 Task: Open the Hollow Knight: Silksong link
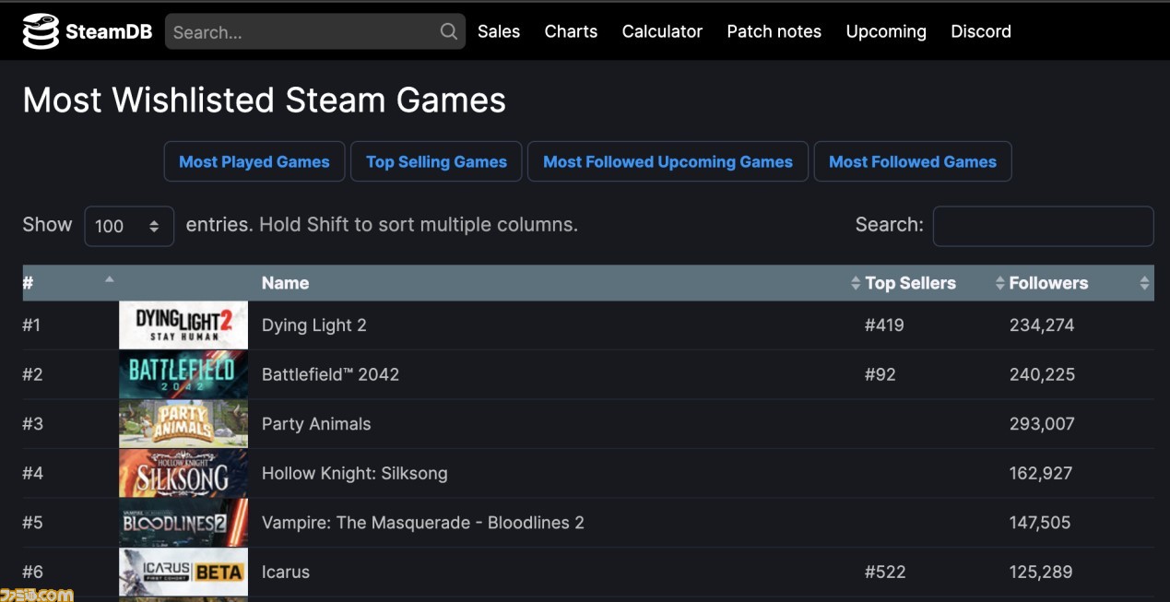[355, 473]
